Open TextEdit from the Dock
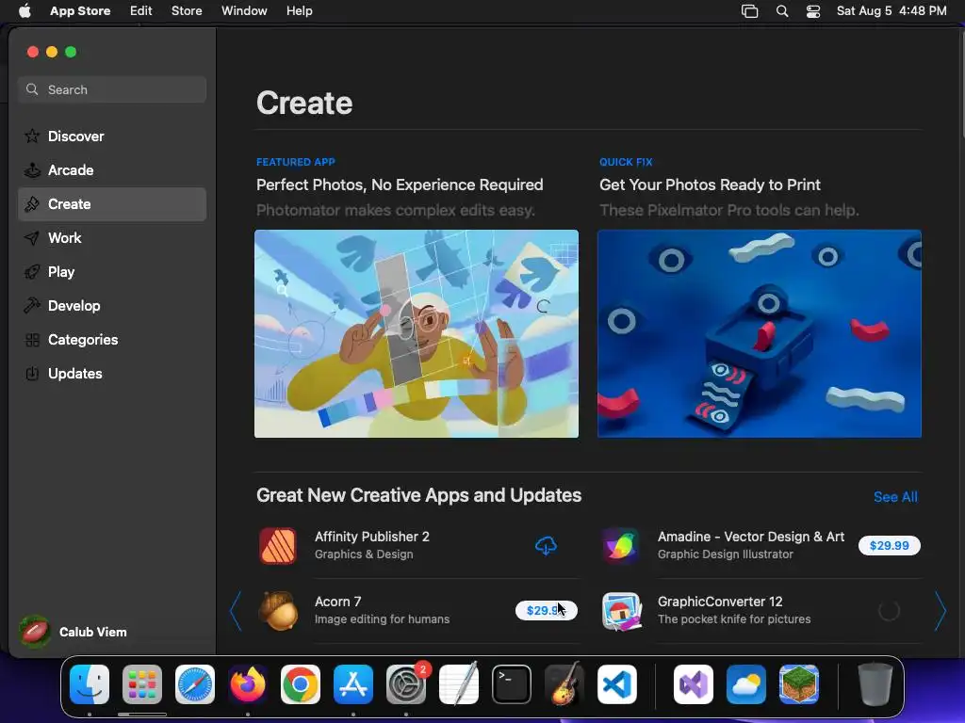Screen dimensions: 965x723 coord(459,684)
